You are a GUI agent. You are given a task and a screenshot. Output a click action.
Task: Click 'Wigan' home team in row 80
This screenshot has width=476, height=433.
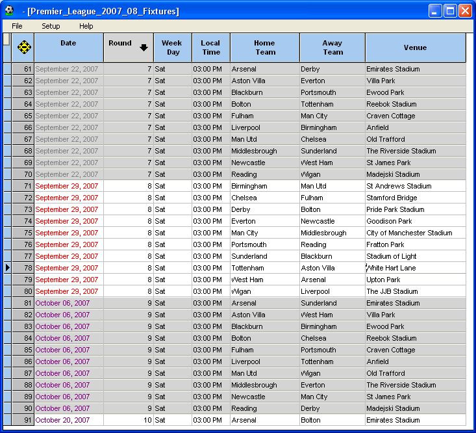tap(265, 291)
